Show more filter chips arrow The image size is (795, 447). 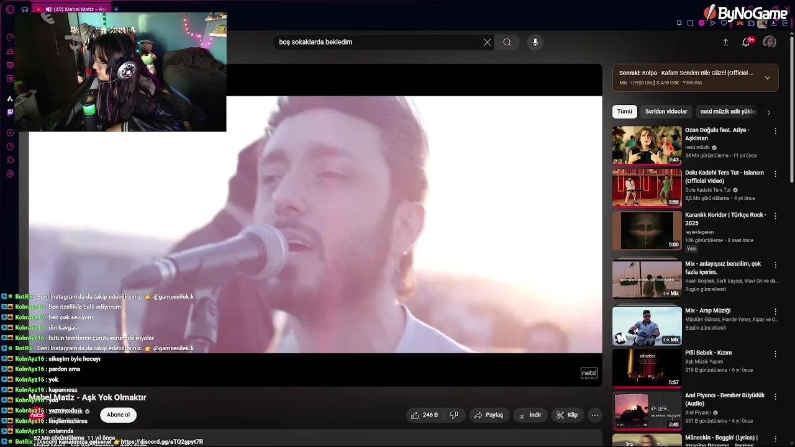point(768,112)
